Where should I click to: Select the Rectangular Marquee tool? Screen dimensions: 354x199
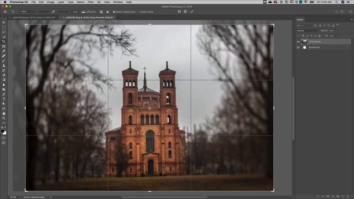[x=4, y=27]
